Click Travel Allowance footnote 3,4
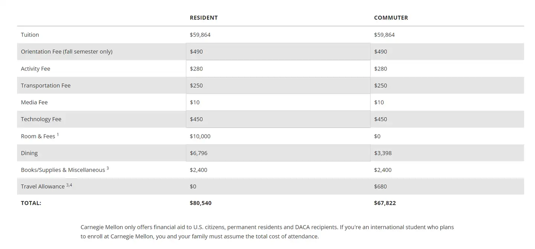The image size is (535, 249). [x=69, y=185]
